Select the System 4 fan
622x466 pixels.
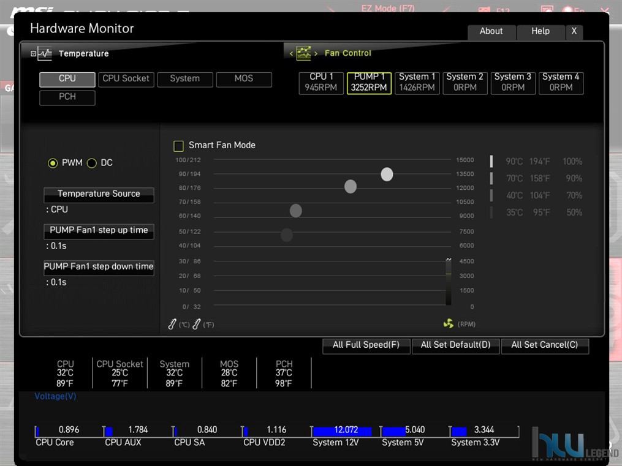click(x=561, y=83)
